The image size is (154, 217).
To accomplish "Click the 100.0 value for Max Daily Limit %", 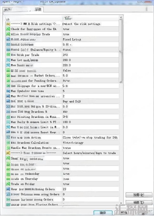I will point(67,122).
